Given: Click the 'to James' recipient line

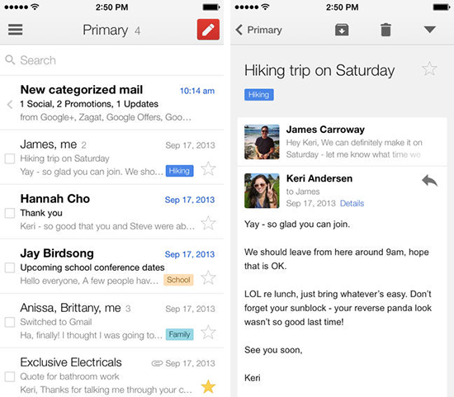Looking at the screenshot, I should click(x=303, y=191).
